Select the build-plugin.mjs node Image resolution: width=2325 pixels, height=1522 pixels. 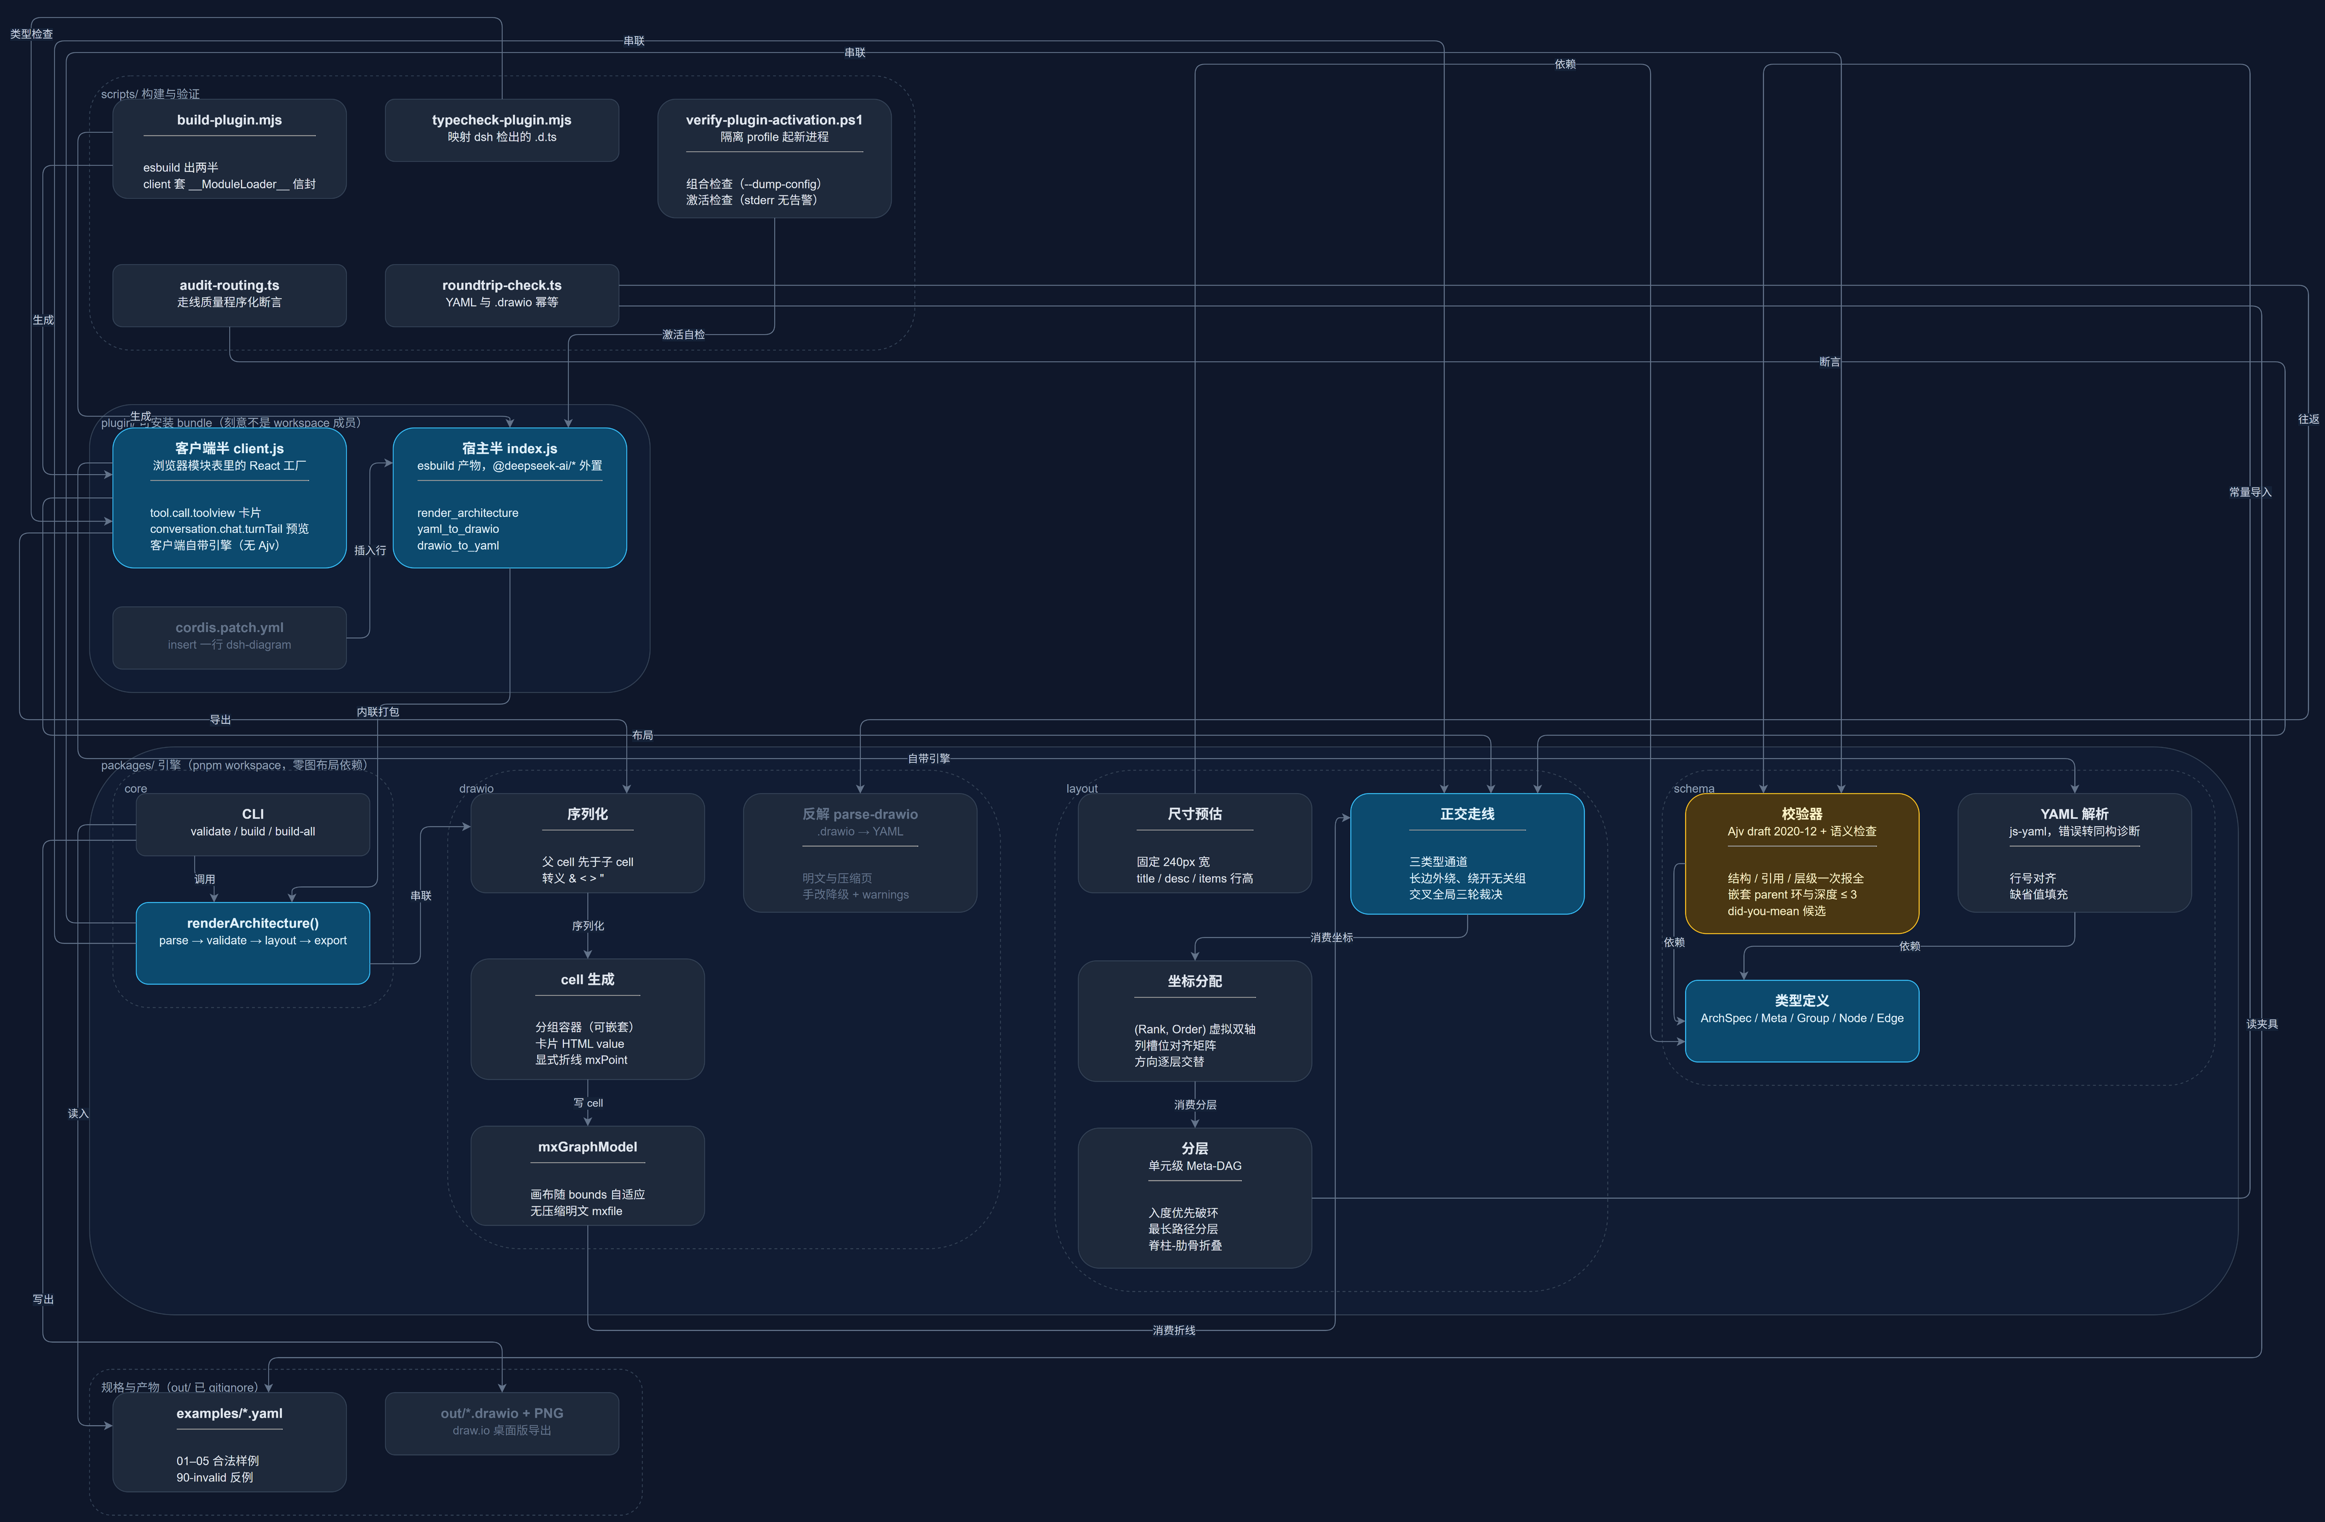click(230, 148)
